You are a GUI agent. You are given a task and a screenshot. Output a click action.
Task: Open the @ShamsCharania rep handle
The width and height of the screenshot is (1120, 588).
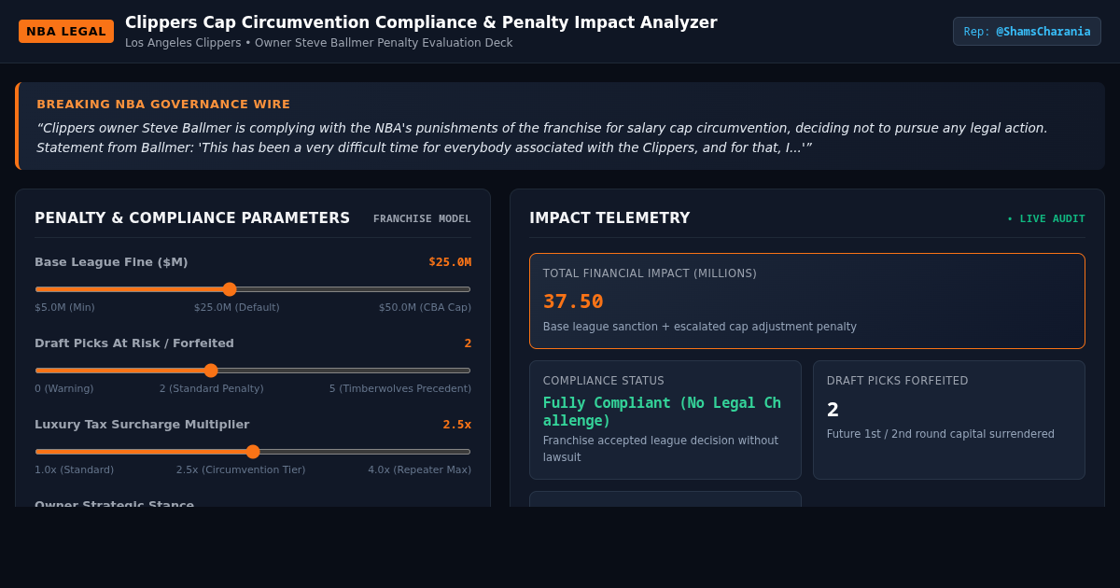click(x=1027, y=31)
